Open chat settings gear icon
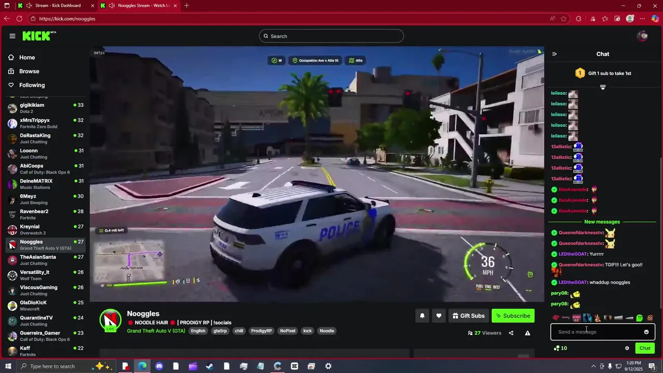 coord(627,348)
